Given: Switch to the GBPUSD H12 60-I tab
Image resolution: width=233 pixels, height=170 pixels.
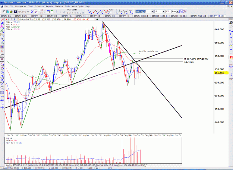Looking at the screenshot, I should 179,16.
